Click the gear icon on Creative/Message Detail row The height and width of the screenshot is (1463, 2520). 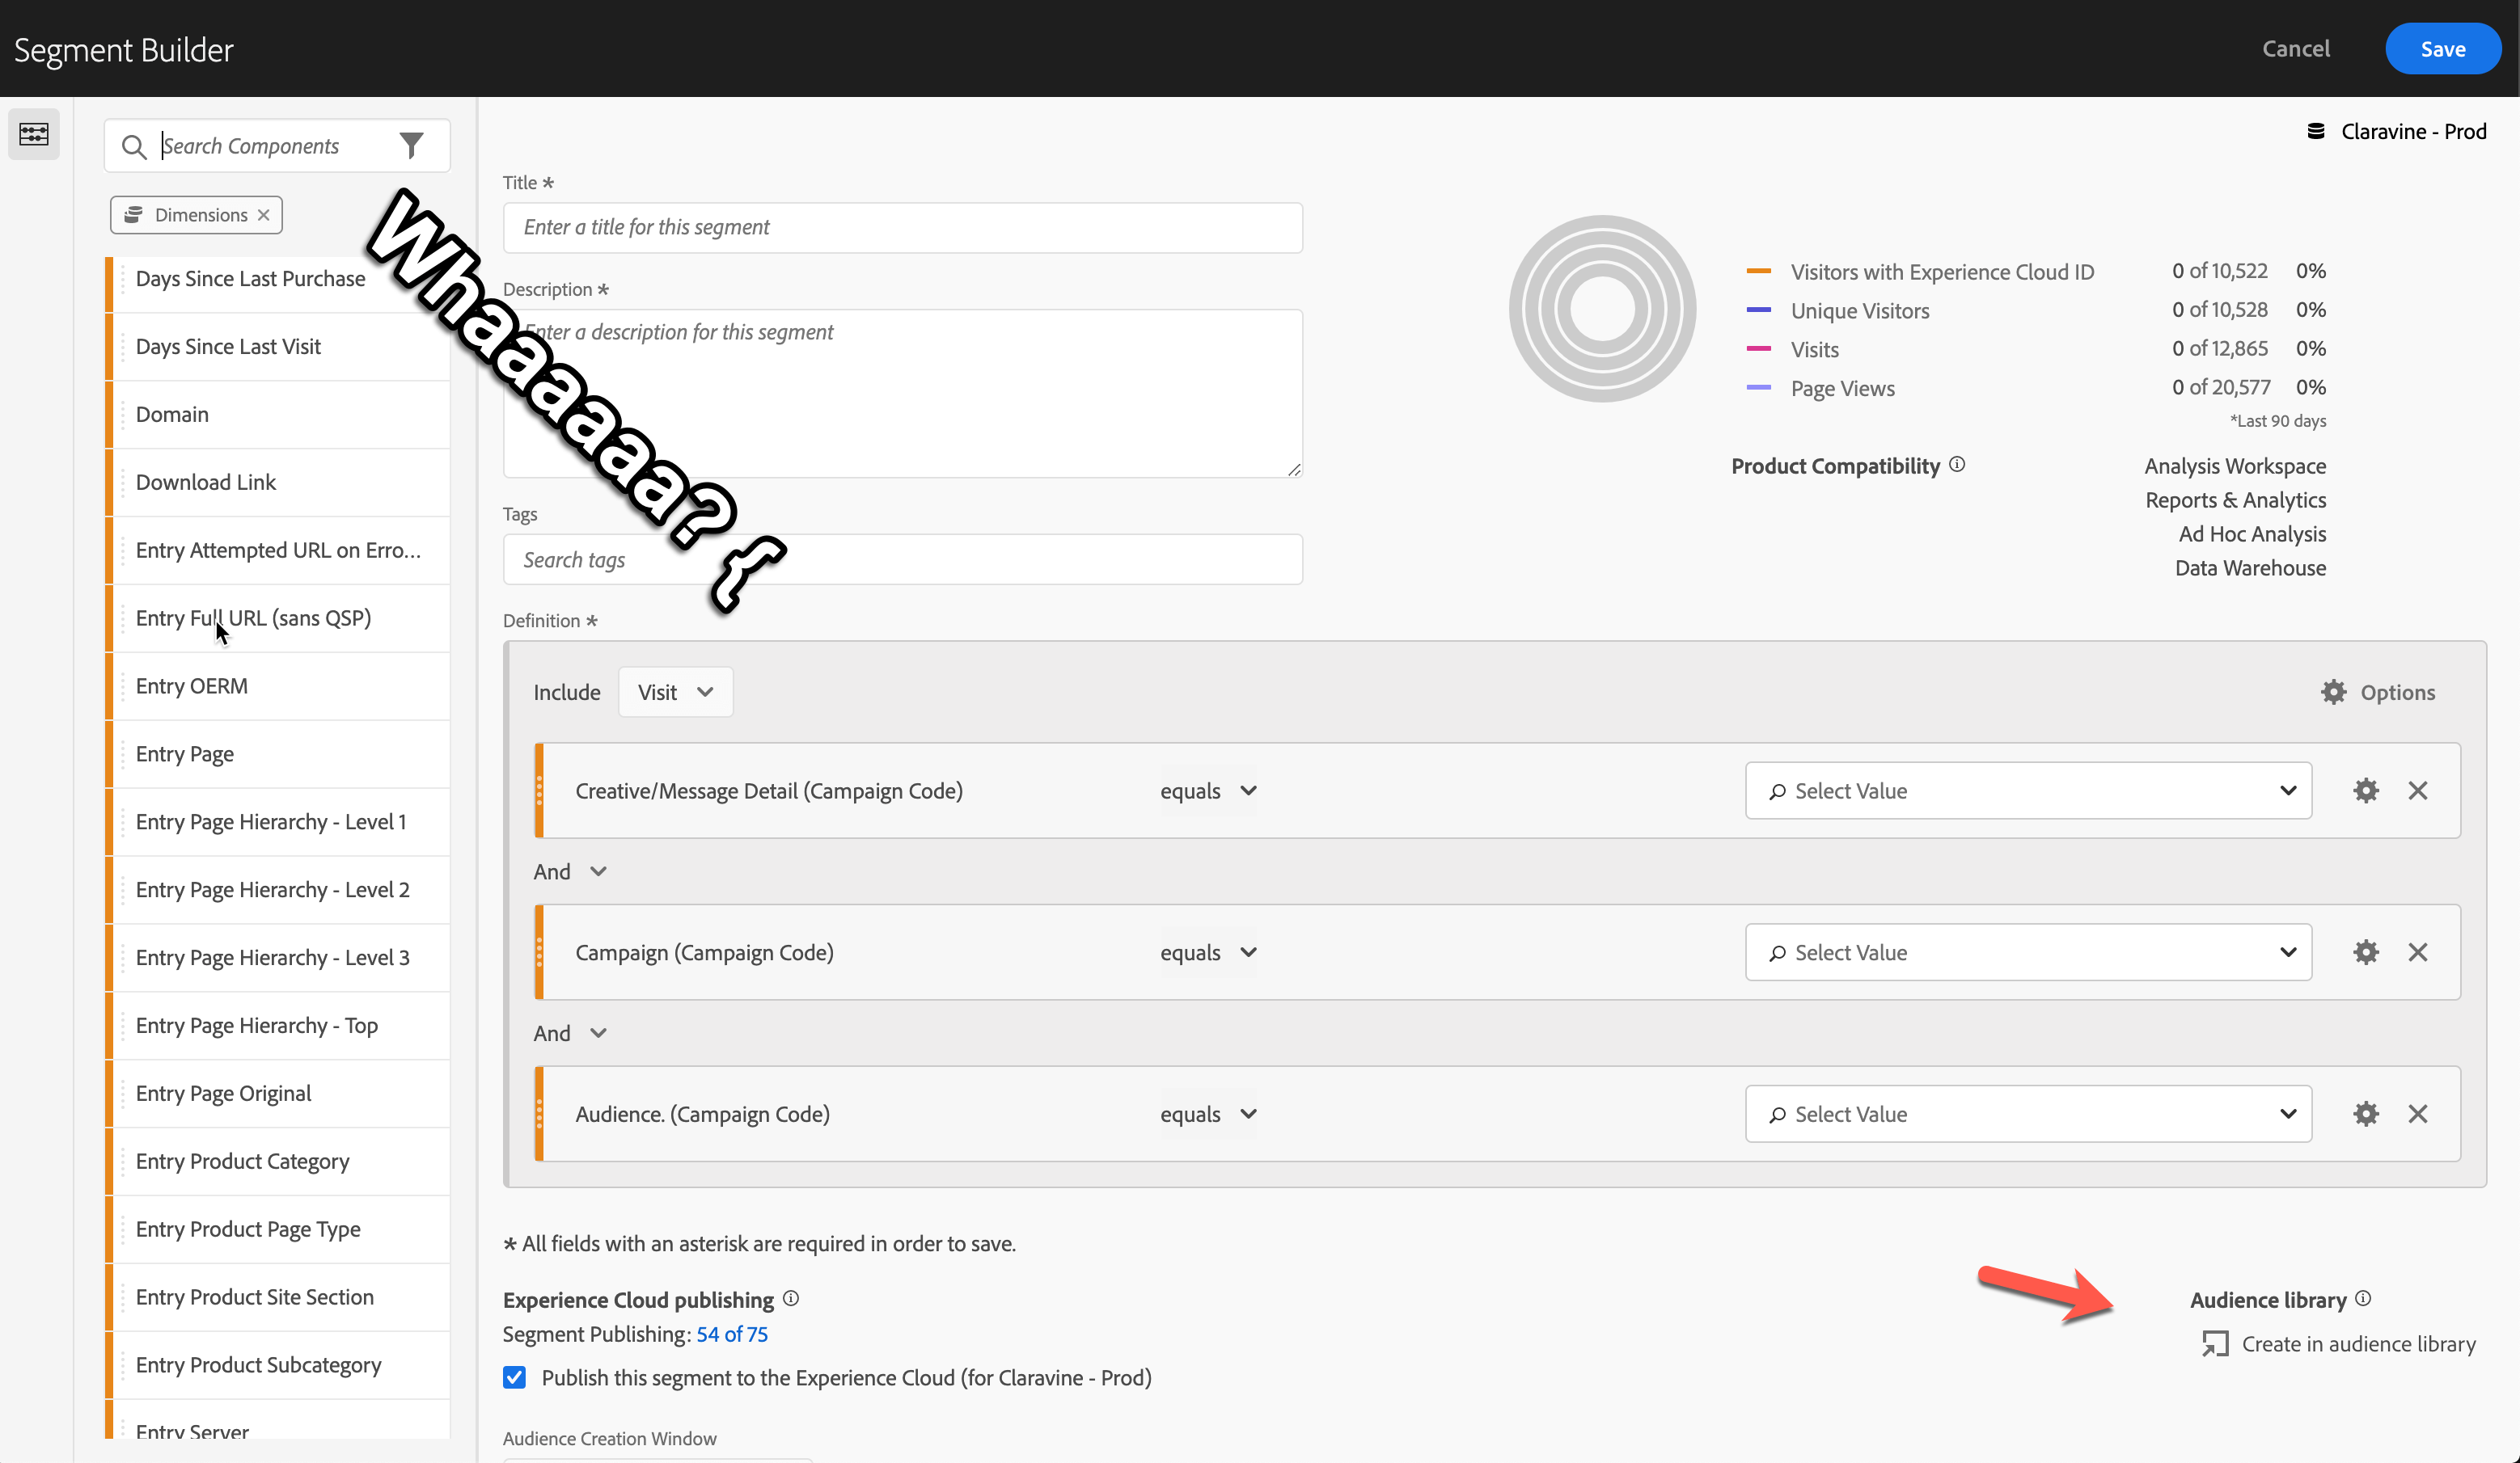pyautogui.click(x=2366, y=791)
